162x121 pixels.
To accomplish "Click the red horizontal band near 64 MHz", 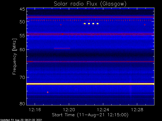I will tap(90, 62).
